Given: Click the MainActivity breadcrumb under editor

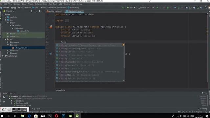Looking at the screenshot, I should tap(60, 90).
